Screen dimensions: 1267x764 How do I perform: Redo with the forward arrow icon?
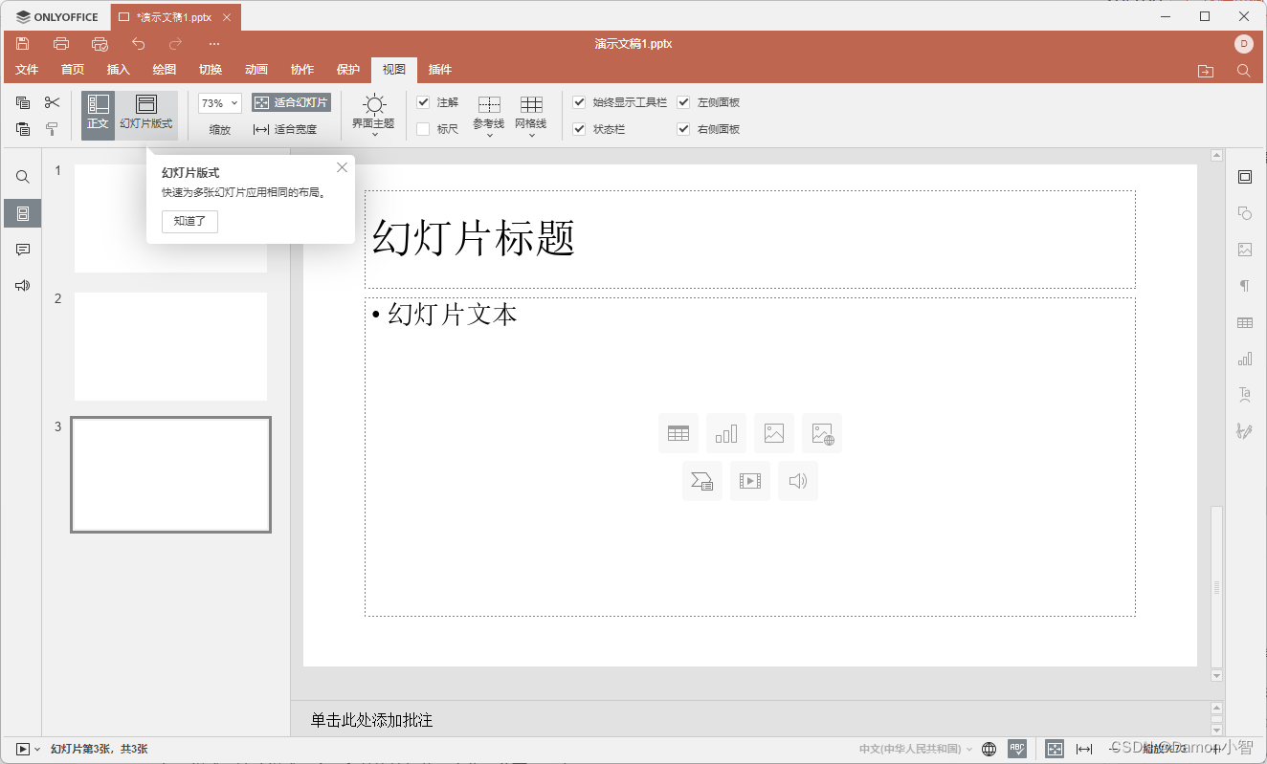(176, 44)
